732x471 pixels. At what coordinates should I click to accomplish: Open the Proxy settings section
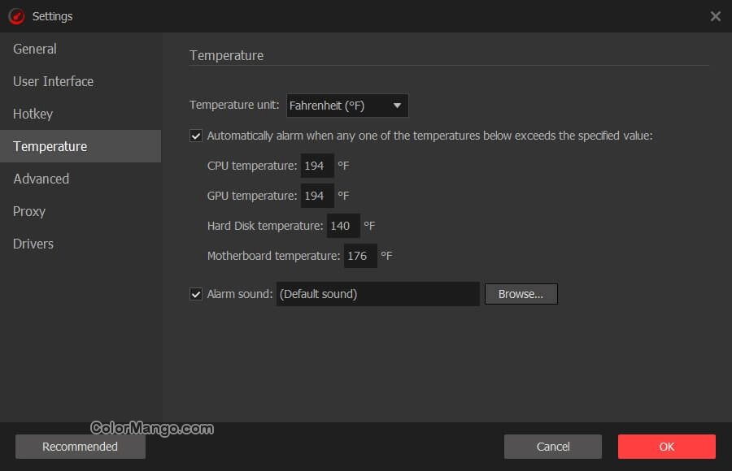[28, 211]
